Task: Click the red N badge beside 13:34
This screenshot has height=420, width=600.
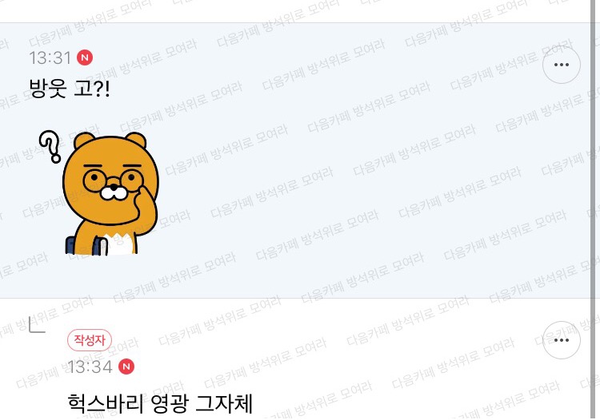Action: tap(126, 367)
